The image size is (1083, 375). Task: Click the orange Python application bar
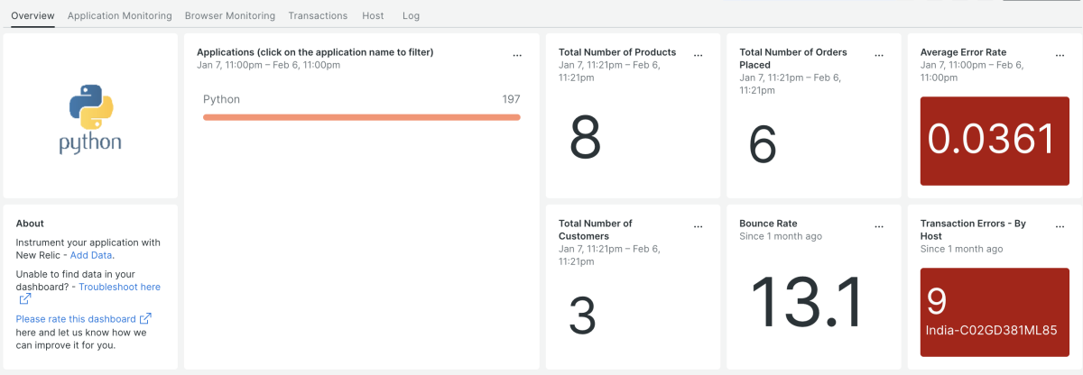(x=361, y=117)
